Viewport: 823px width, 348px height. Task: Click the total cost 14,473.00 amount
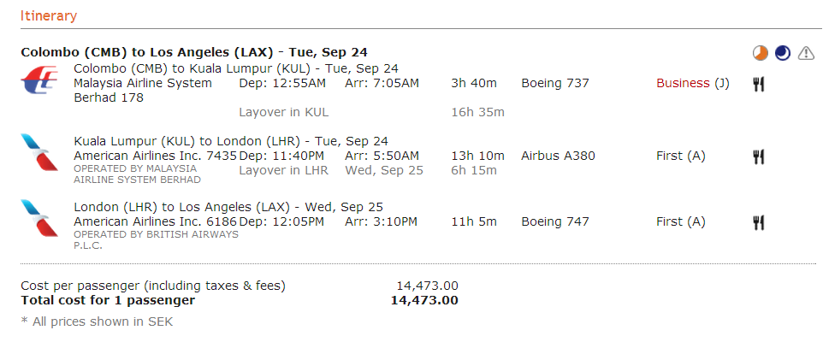(423, 300)
